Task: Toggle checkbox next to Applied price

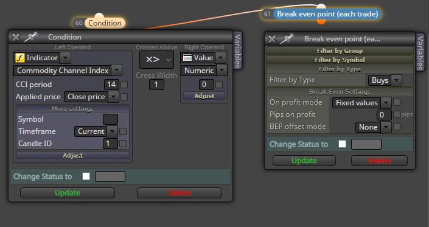Action: pyautogui.click(x=124, y=97)
